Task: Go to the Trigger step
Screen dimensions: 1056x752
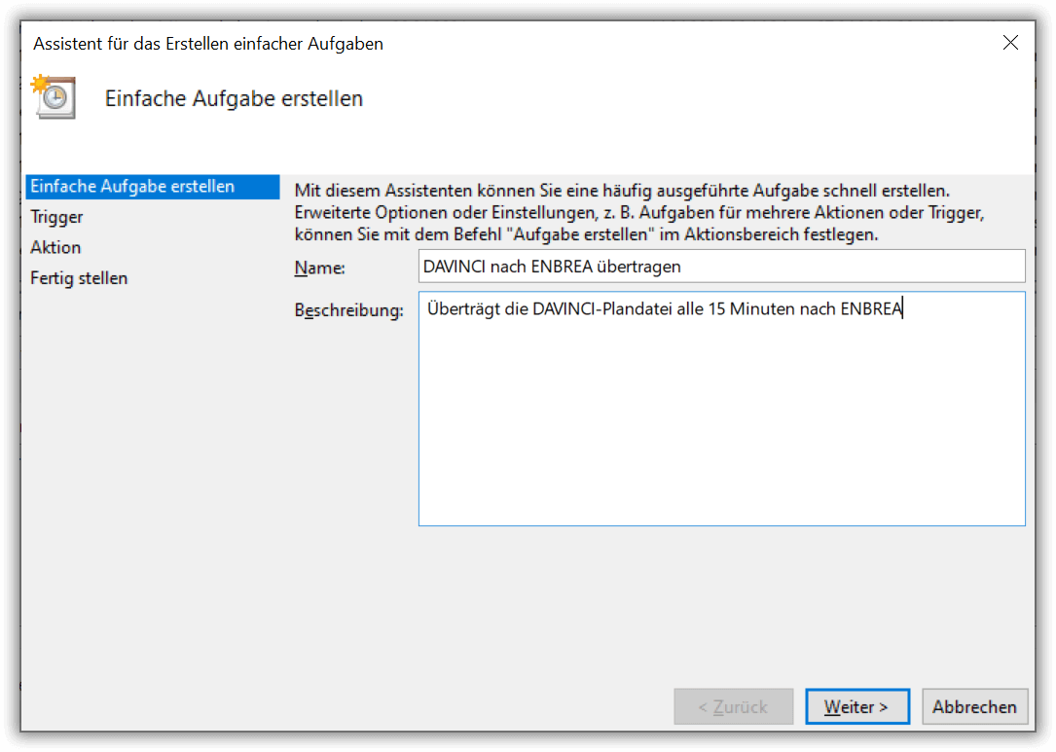Action: click(56, 217)
